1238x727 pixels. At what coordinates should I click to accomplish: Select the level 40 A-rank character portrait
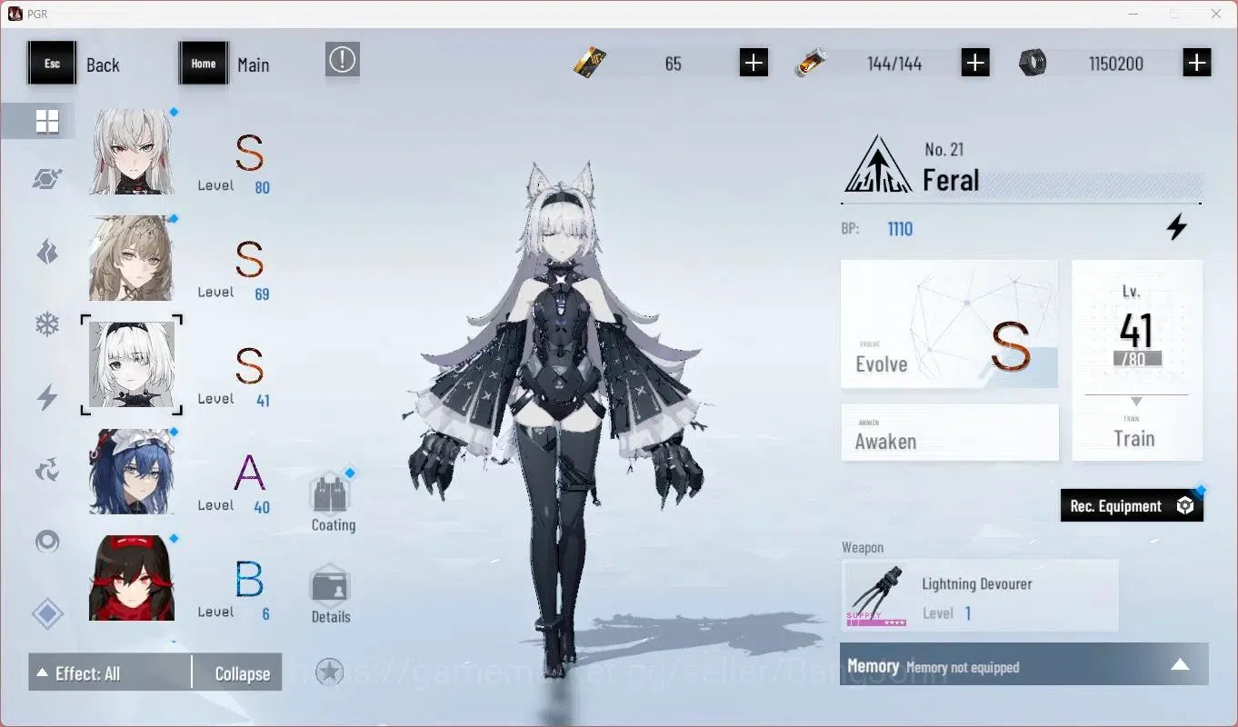pos(132,472)
